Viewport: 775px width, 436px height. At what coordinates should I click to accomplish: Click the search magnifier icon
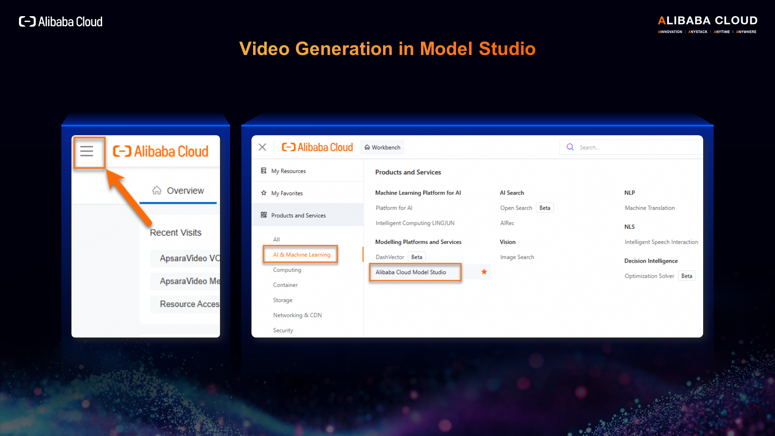tap(570, 147)
